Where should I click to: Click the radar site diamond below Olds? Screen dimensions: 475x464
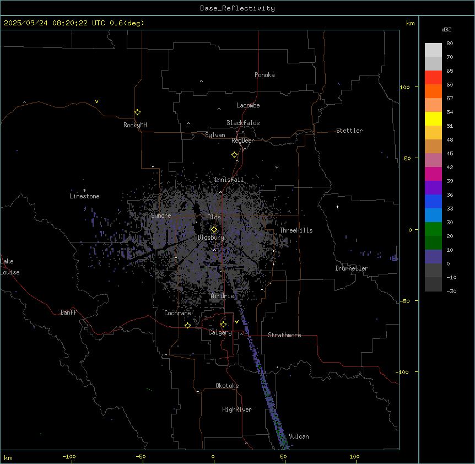click(x=214, y=230)
